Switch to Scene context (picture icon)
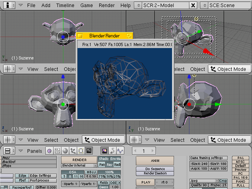Screen dimensions: 252x189 tap(89, 151)
